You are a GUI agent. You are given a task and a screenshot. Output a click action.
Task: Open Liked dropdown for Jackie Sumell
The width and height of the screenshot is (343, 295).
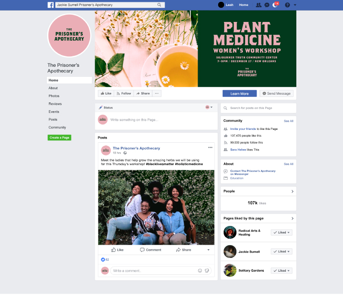coord(282,252)
